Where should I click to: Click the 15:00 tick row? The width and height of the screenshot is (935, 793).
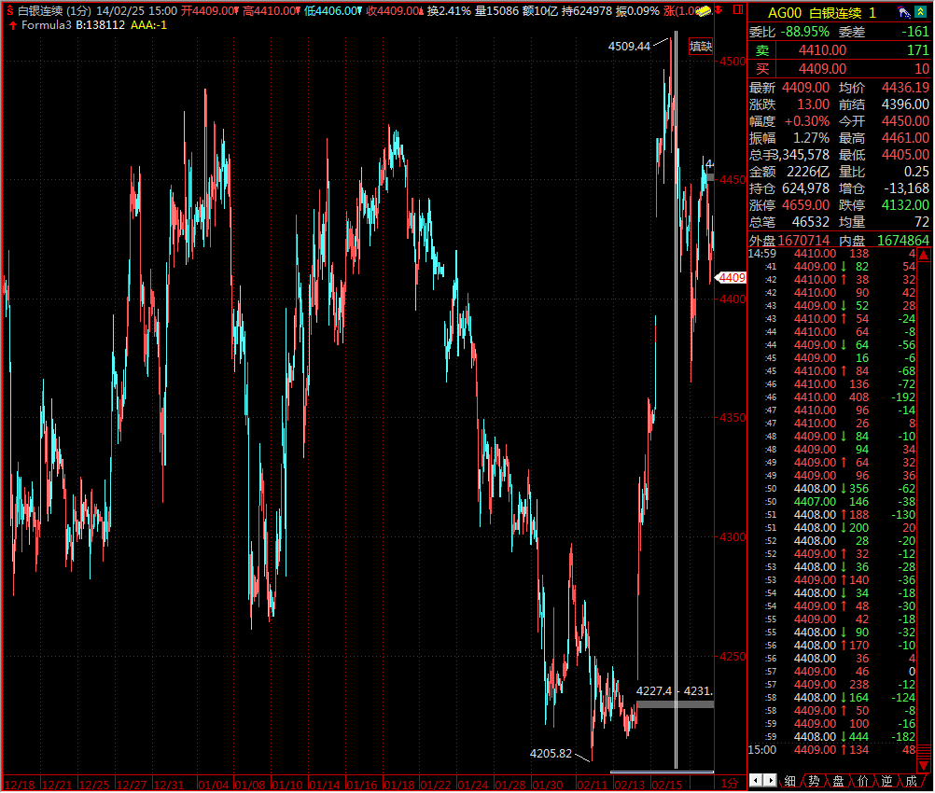point(832,749)
